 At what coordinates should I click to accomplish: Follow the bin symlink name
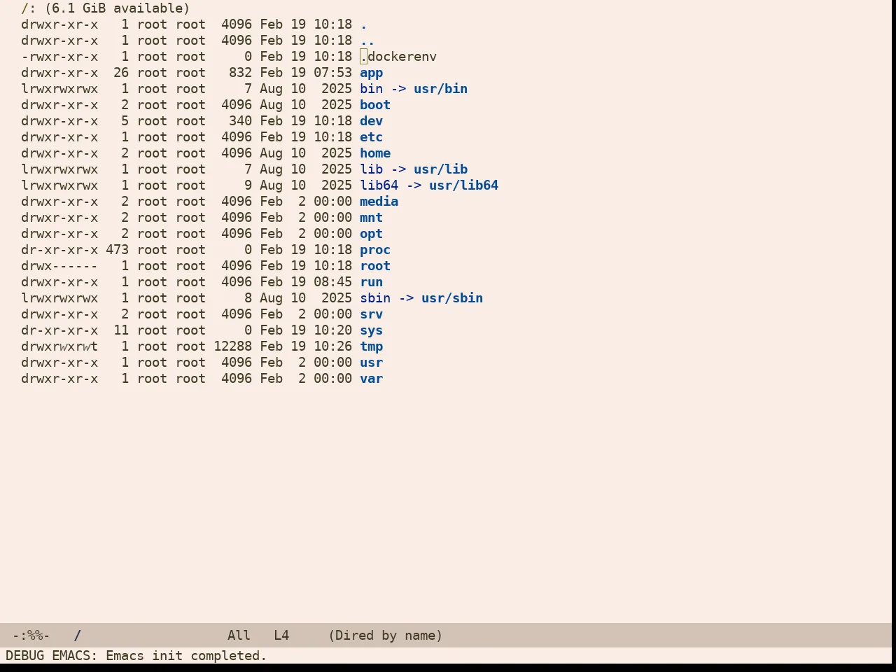pos(371,89)
